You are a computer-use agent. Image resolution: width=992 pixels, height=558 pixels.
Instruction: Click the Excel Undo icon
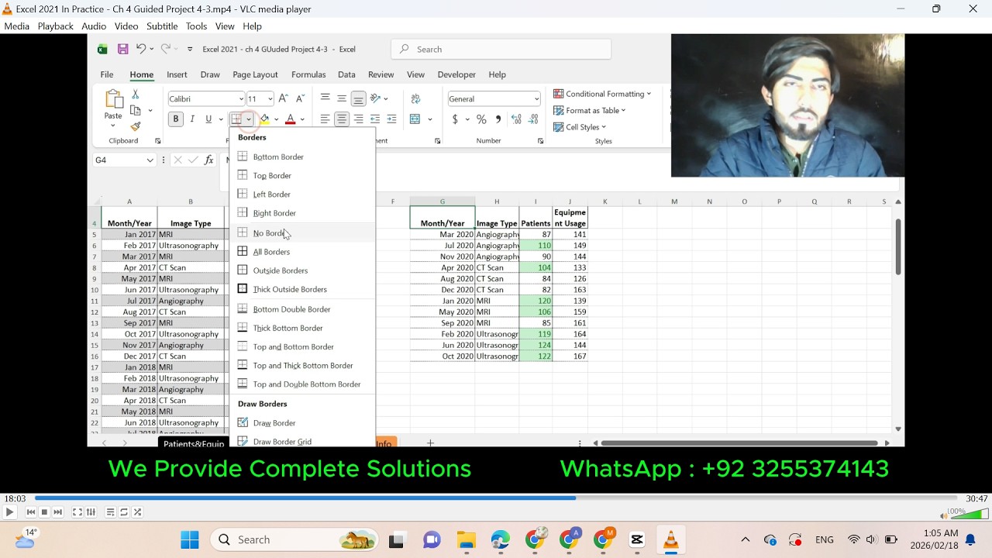point(140,49)
